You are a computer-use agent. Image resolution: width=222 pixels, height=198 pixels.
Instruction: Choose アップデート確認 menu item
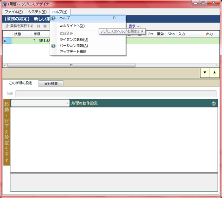(x=73, y=52)
